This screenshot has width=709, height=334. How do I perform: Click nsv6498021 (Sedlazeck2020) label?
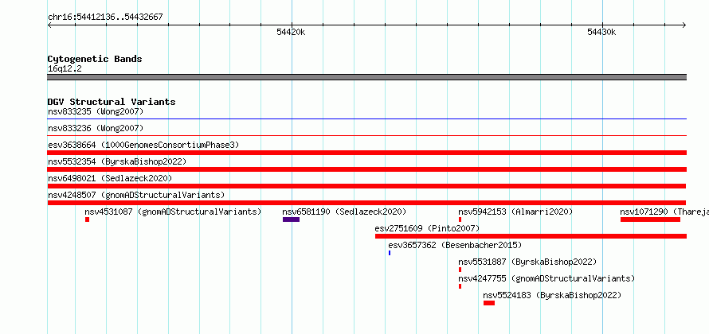tap(110, 178)
